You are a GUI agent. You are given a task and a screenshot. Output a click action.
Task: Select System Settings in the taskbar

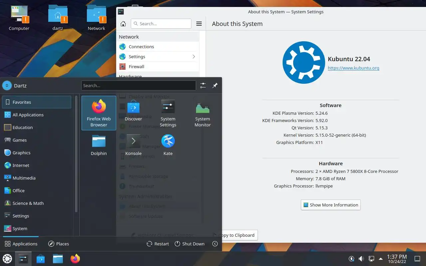(x=23, y=259)
